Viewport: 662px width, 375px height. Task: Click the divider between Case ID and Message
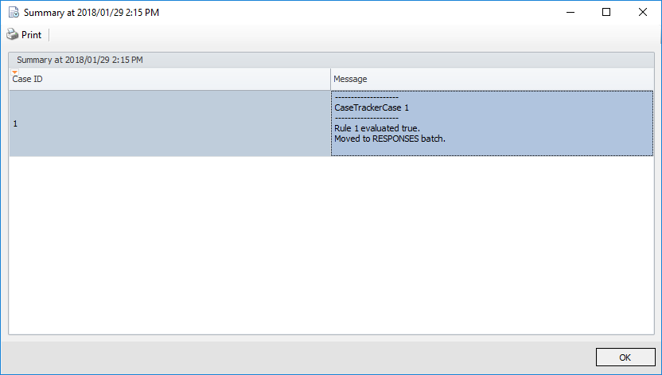(x=331, y=79)
